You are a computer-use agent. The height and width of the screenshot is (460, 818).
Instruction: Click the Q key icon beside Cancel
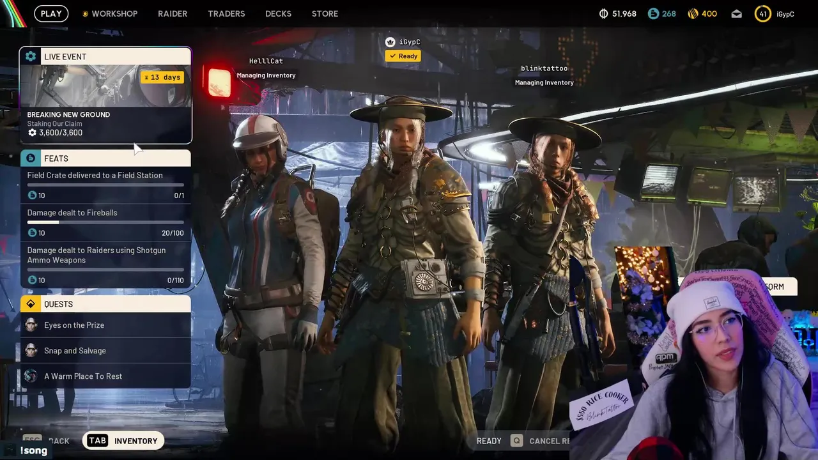516,441
